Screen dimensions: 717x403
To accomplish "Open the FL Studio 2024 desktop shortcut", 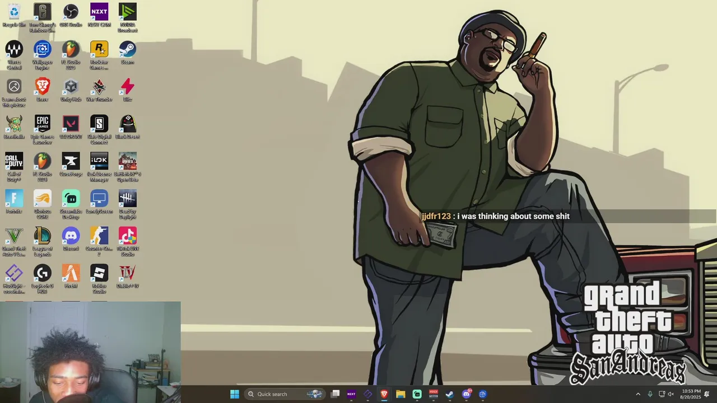I will (x=43, y=167).
